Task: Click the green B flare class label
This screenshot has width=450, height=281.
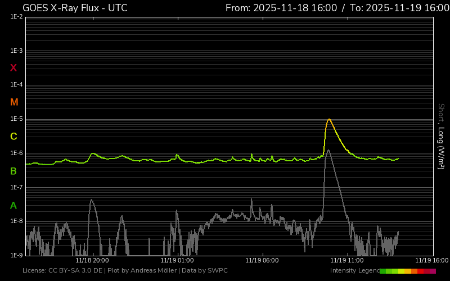Action: tap(13, 171)
